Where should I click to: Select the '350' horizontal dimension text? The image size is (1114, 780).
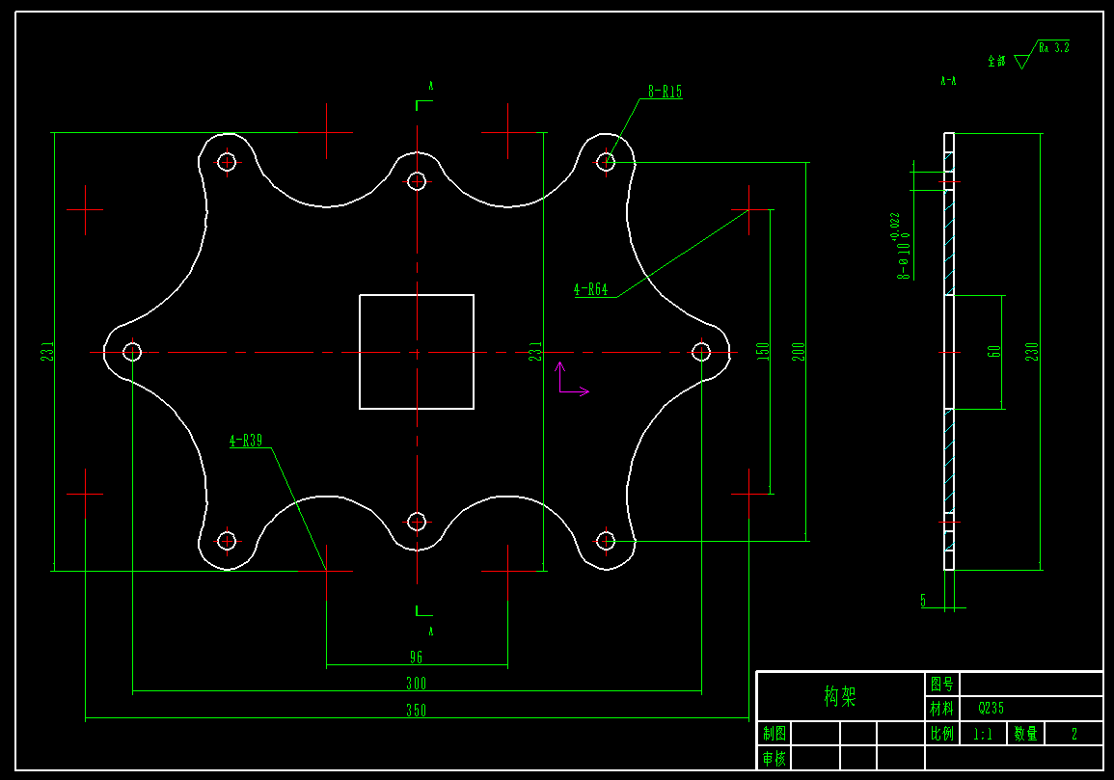coord(417,710)
